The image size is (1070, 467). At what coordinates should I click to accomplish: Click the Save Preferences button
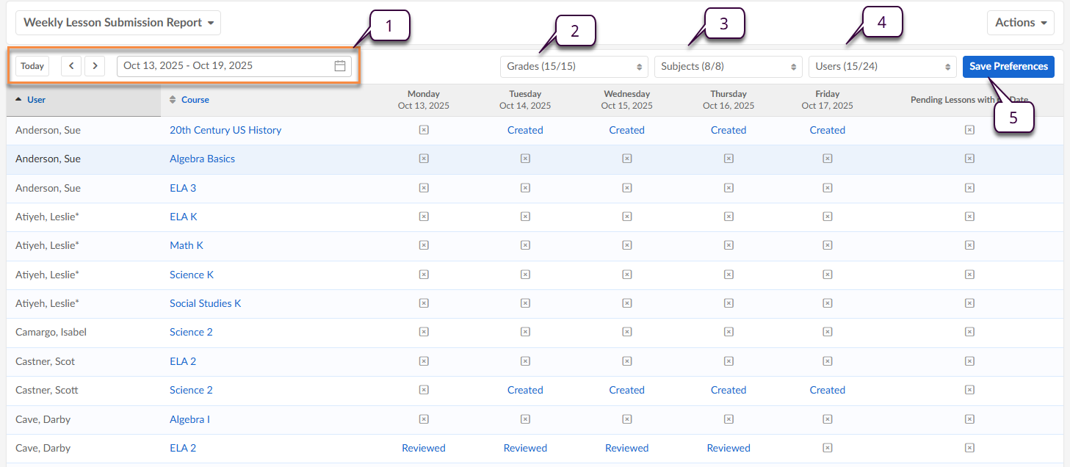pyautogui.click(x=1008, y=67)
